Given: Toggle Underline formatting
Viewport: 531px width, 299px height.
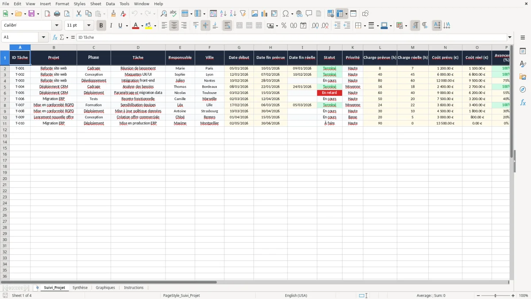Looking at the screenshot, I should (x=120, y=26).
